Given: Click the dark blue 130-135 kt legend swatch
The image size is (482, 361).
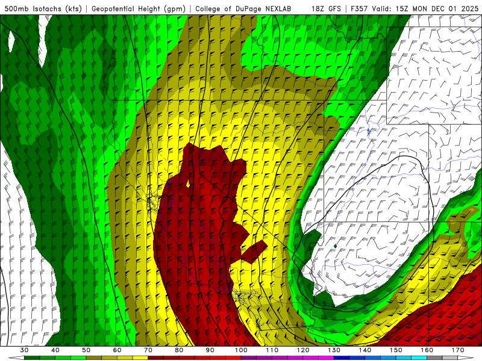Looking at the screenshot, I should click(x=342, y=358).
